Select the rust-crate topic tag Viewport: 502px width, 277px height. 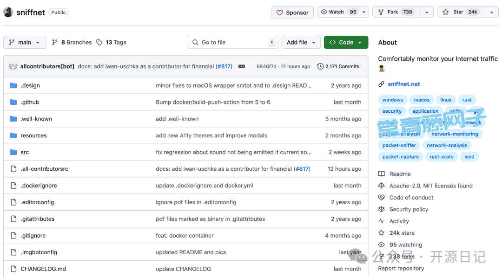point(442,157)
